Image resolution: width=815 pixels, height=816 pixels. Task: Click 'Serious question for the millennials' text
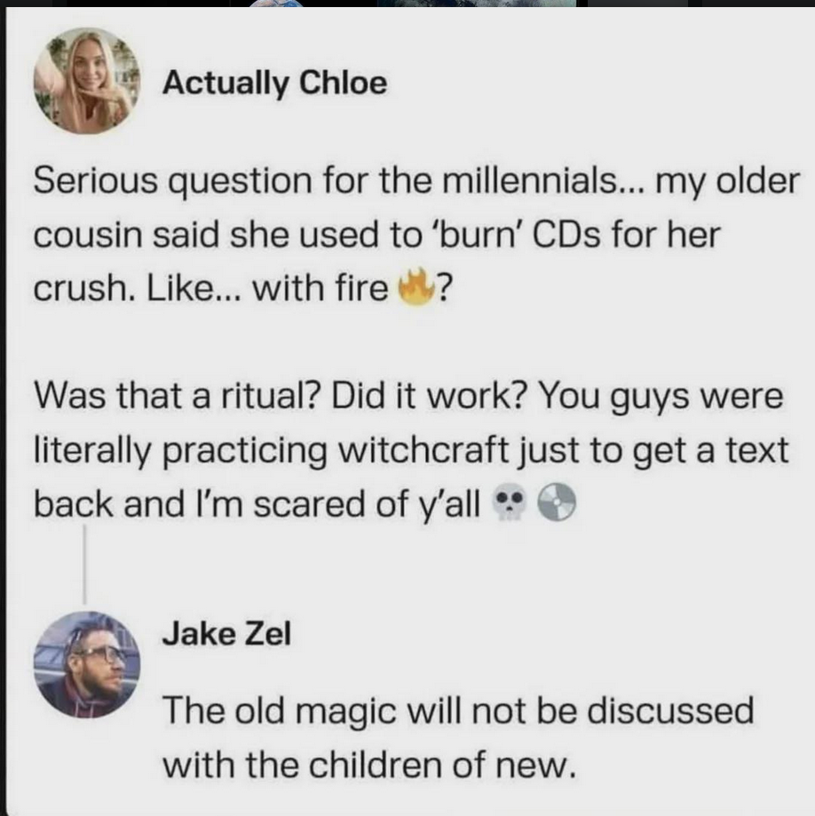(x=328, y=185)
